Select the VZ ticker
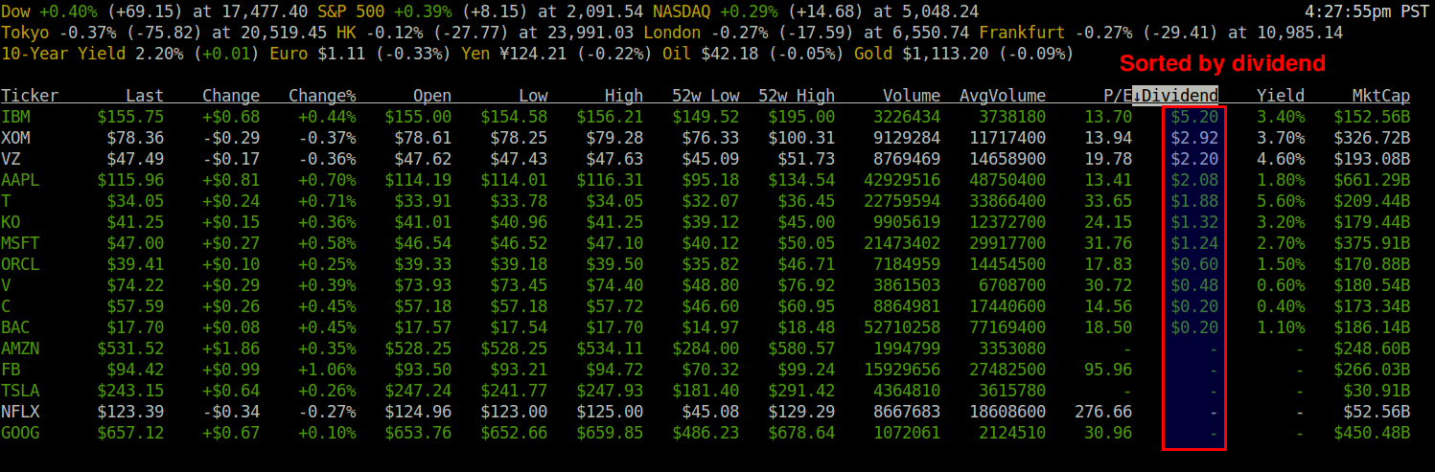This screenshot has width=1435, height=472. tap(11, 159)
